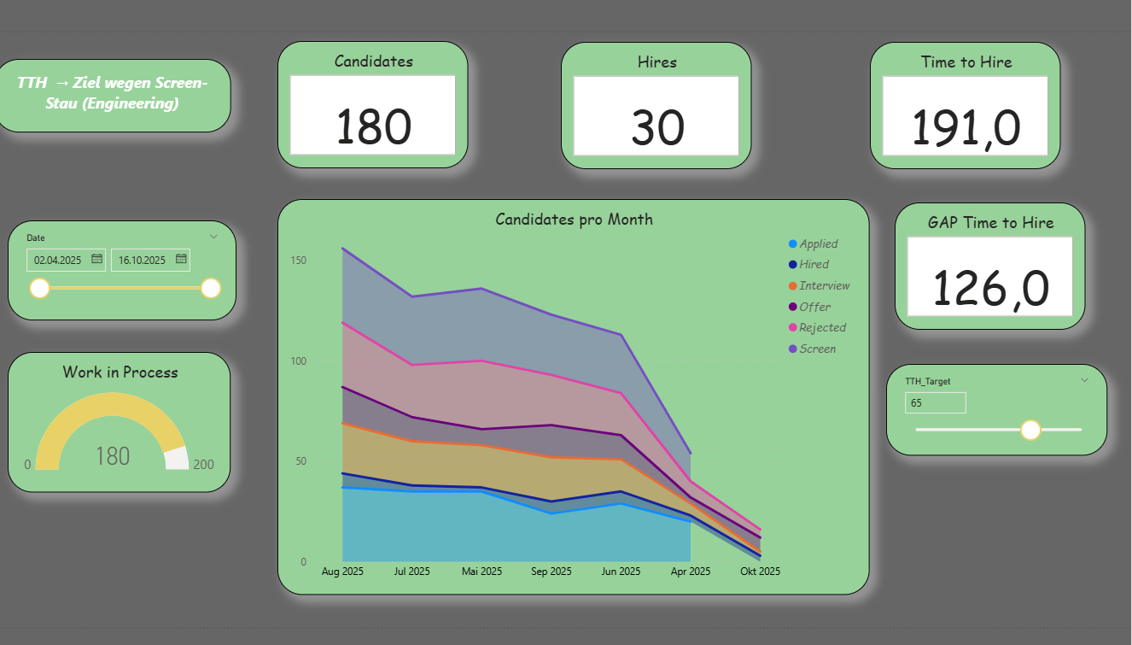Click the TTH_Target value field showing 65
The image size is (1132, 645).
936,402
